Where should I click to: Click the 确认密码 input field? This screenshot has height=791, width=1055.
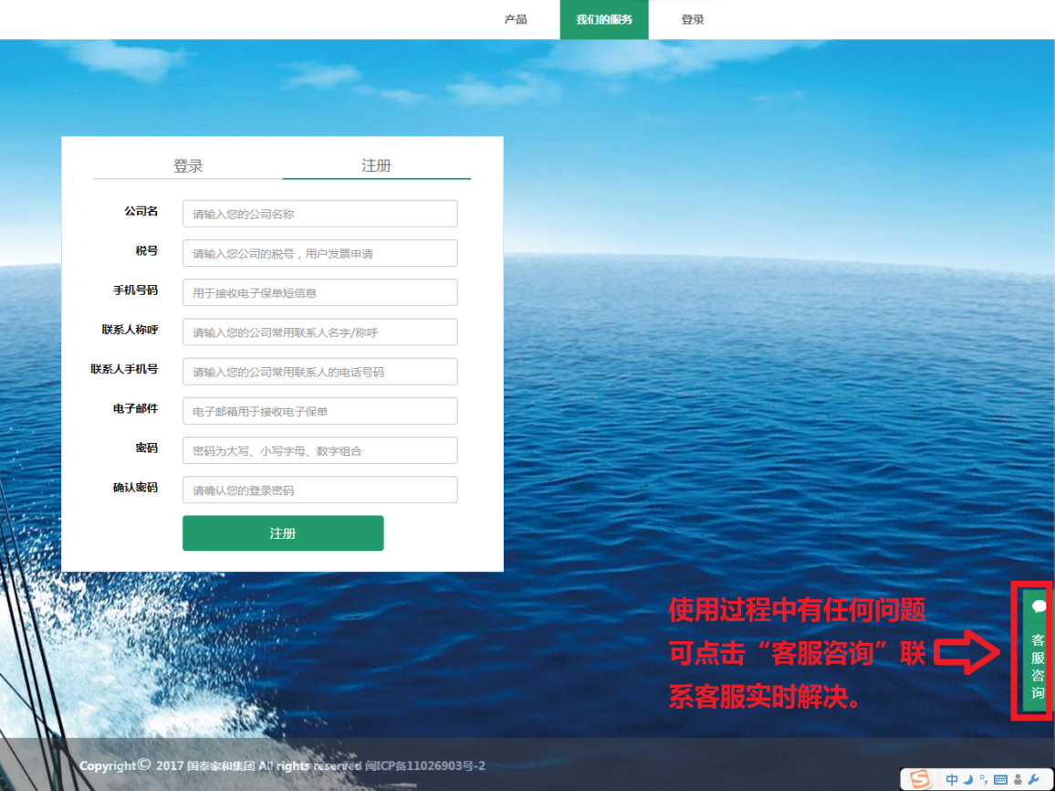(319, 490)
